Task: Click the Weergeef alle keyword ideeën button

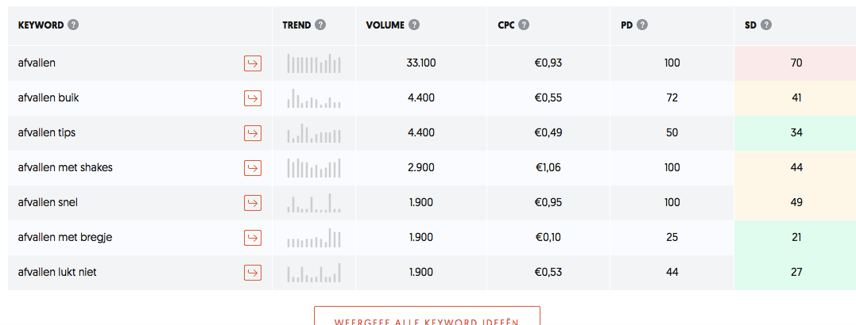Action: pos(427,315)
